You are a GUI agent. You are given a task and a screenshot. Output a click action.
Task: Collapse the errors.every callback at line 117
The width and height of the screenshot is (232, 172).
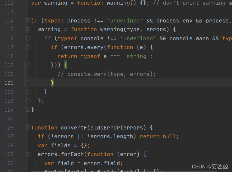pos(28,47)
